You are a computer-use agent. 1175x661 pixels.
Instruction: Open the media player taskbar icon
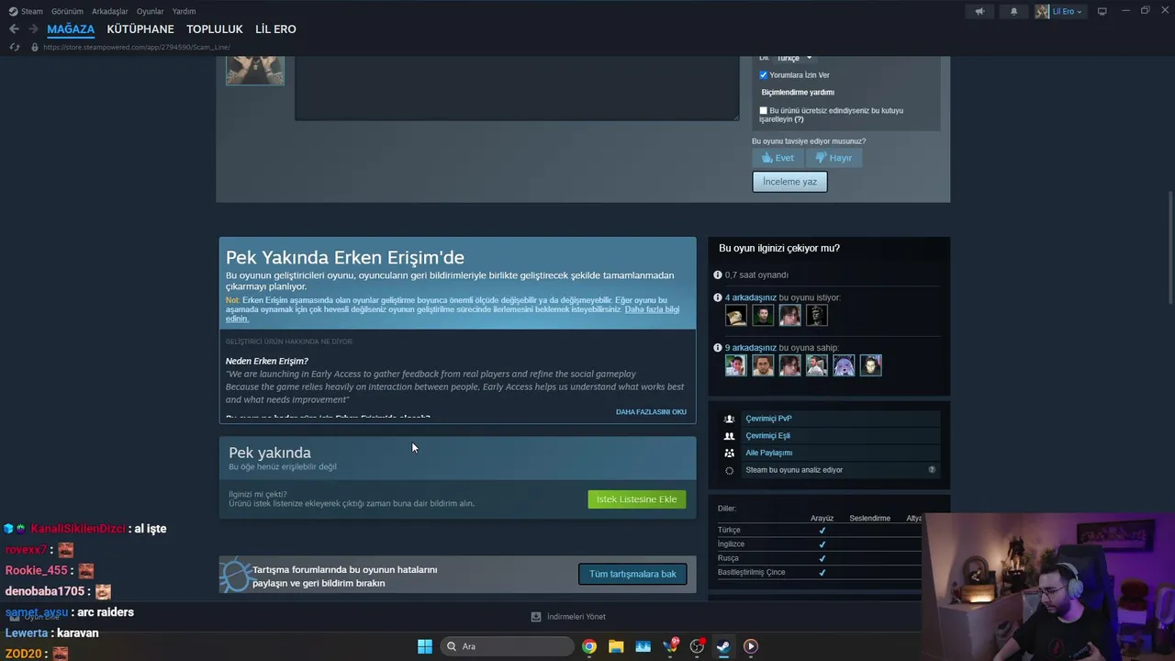[x=750, y=646]
